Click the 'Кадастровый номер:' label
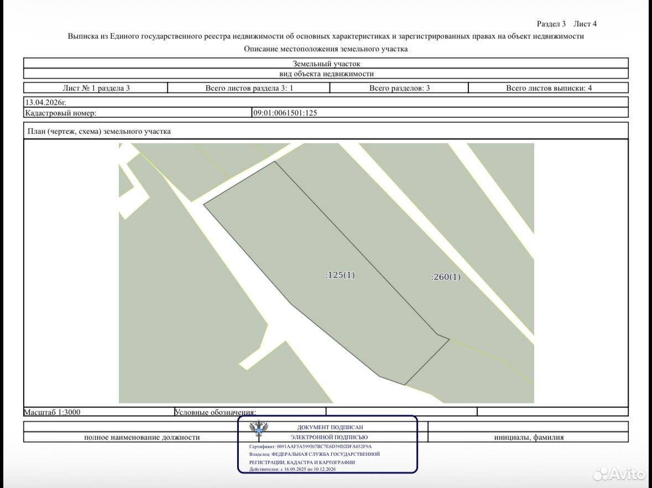Viewport: 652px width, 488px height. (x=61, y=113)
